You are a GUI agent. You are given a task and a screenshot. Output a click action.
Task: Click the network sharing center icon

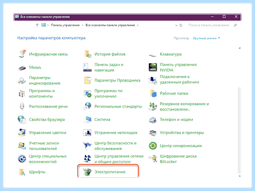point(88,159)
